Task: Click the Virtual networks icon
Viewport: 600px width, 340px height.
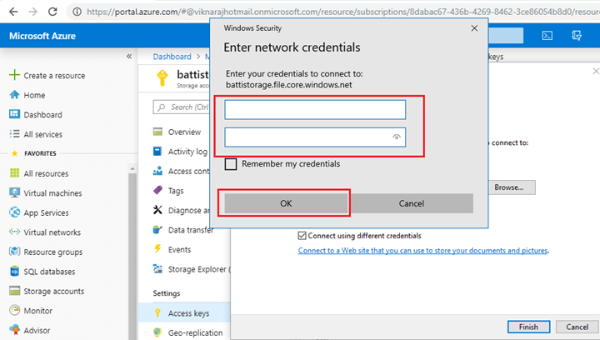Action: tap(14, 232)
